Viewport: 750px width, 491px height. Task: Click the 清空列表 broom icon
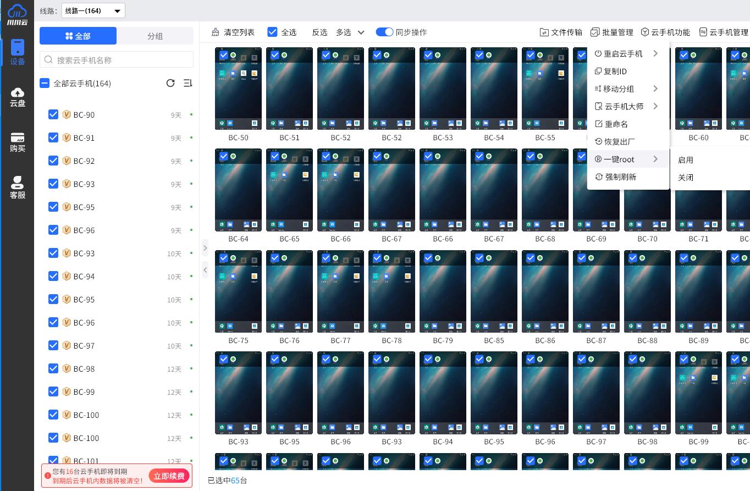214,32
